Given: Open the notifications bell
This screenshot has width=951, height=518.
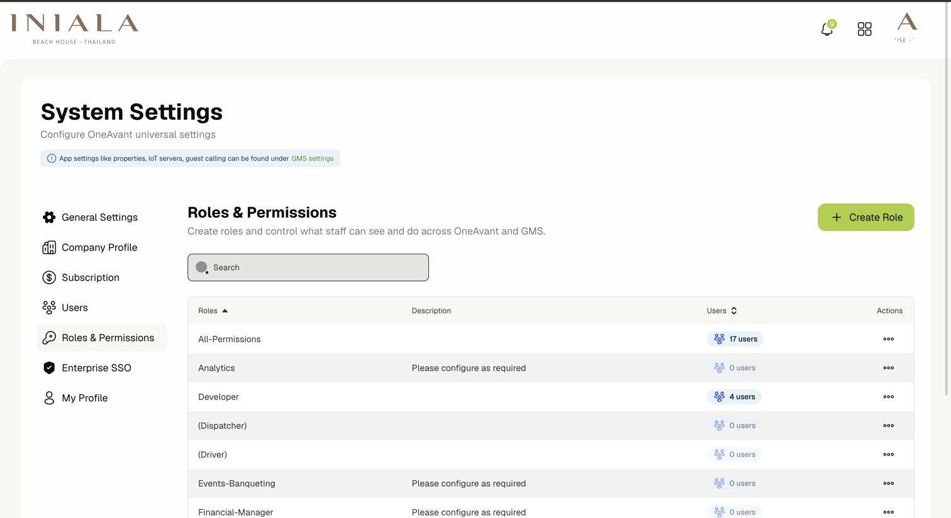Looking at the screenshot, I should point(827,29).
